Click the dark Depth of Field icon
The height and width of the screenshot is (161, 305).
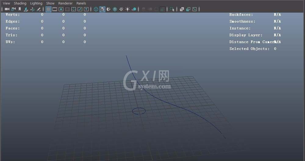point(163,9)
